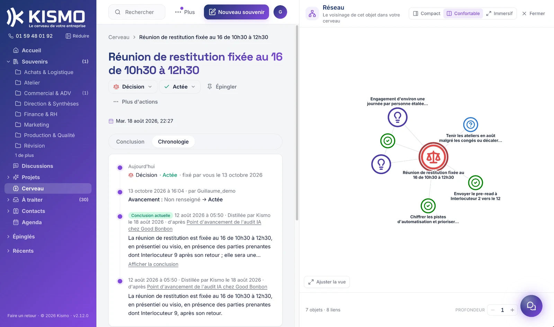The width and height of the screenshot is (554, 327).
Task: Open Accueil home page
Action: click(32, 50)
